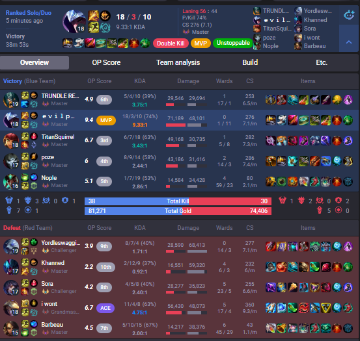Click the ACE badge on i wont's row
Image resolution: width=360 pixels, height=341 pixels.
(x=105, y=308)
